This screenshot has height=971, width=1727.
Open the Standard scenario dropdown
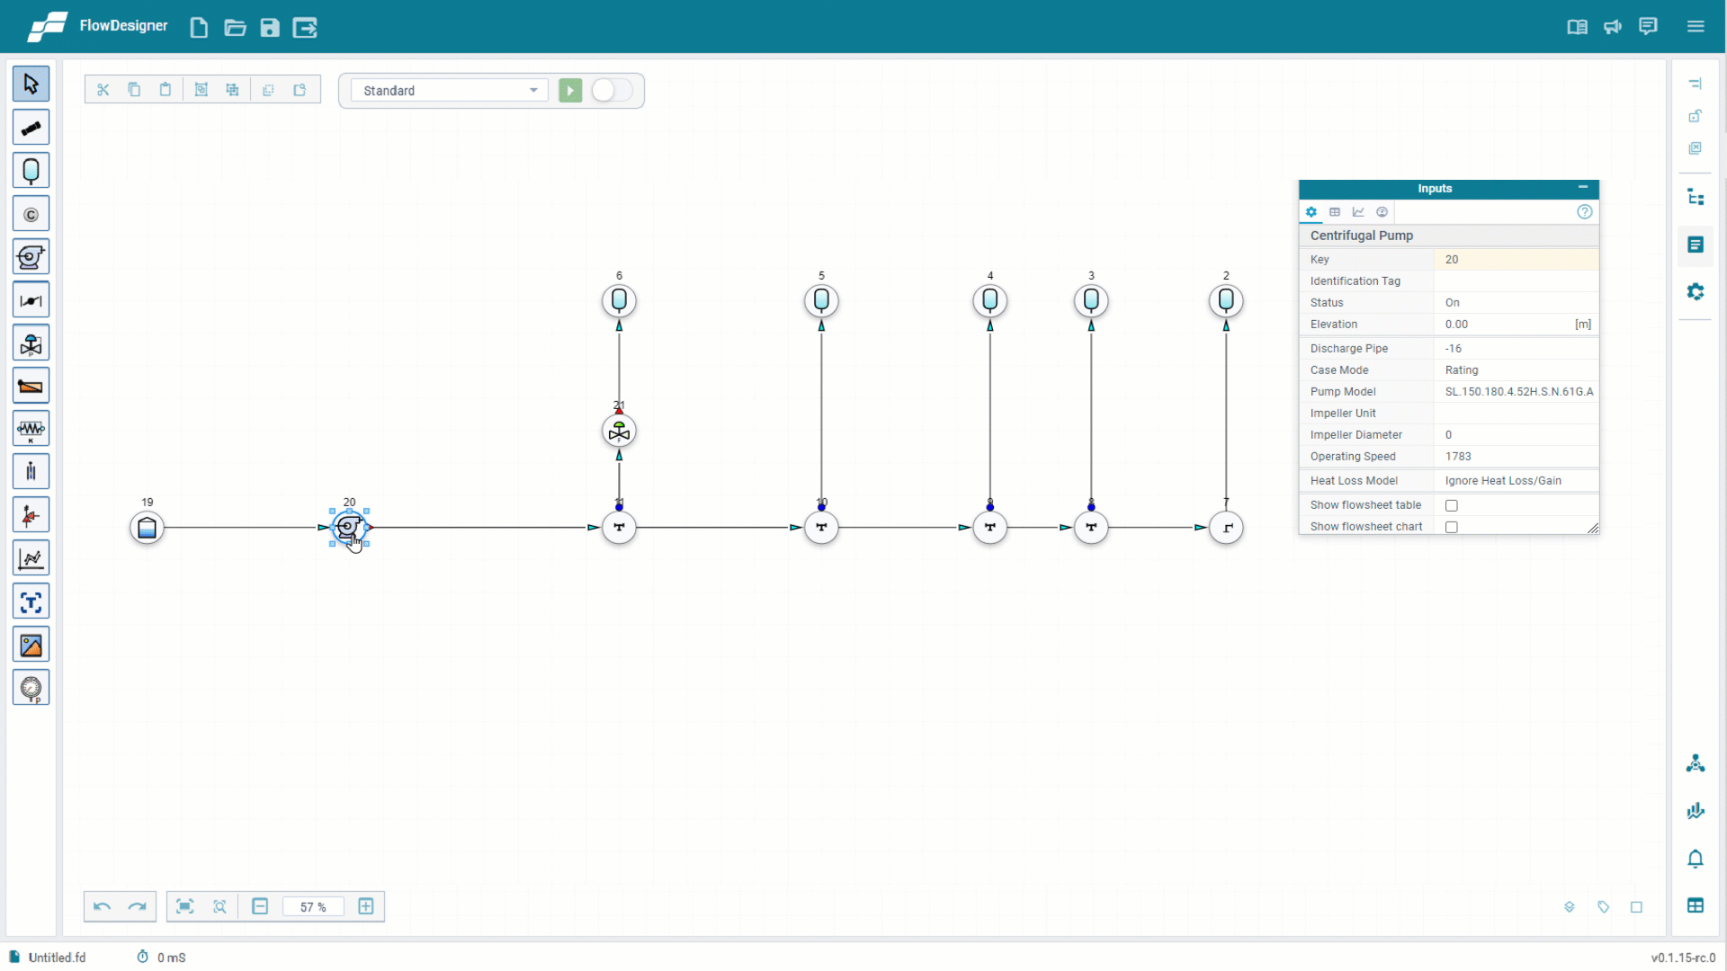(449, 91)
